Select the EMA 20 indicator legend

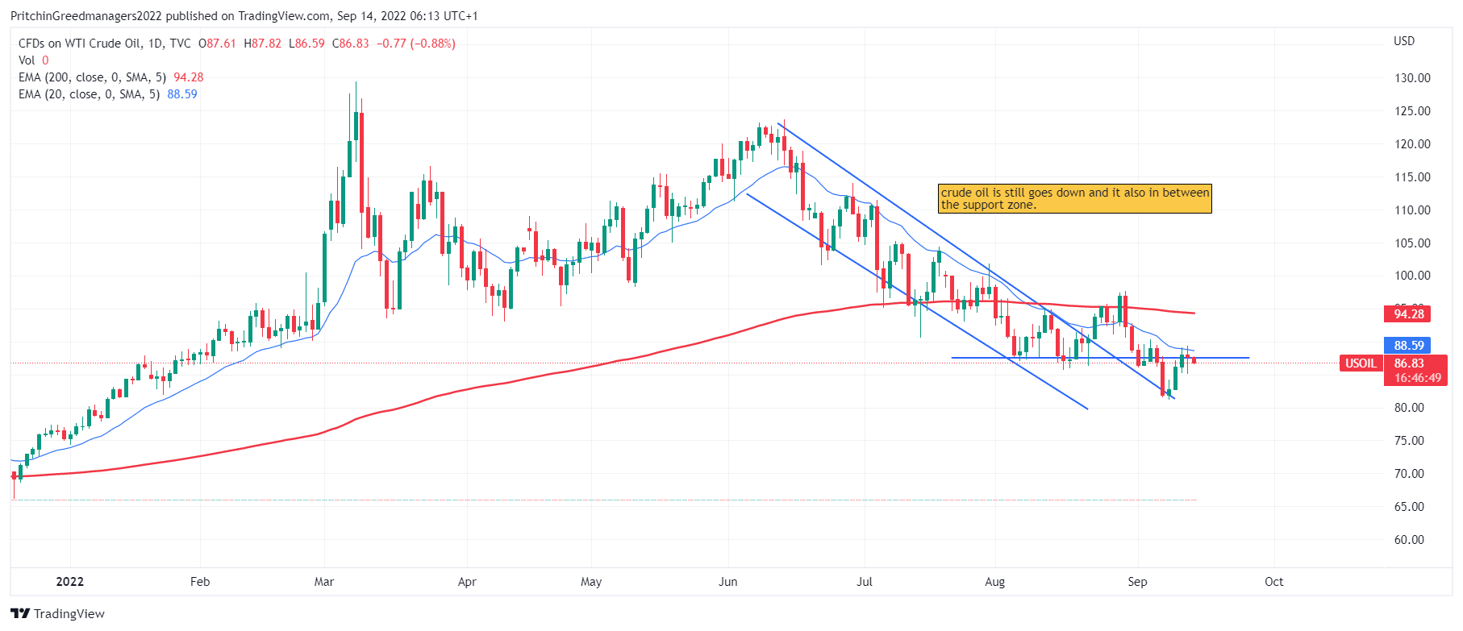[x=107, y=94]
